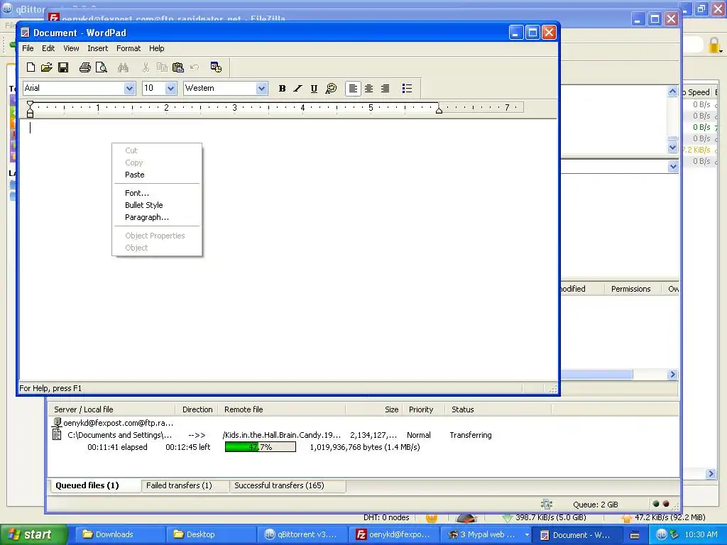Open Find with the binoculars icon
The image size is (727, 545).
point(123,67)
